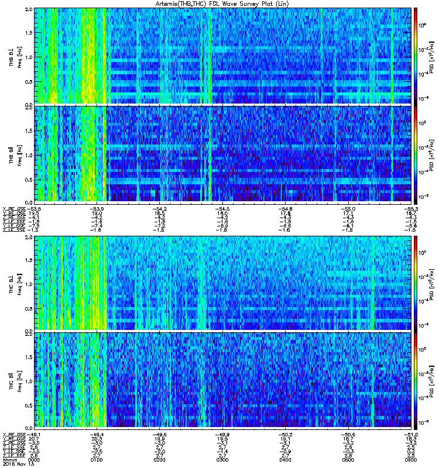Viewport: 439px width, 468px height.
Task: Click the "0400" time tick label
Action: click(285, 460)
